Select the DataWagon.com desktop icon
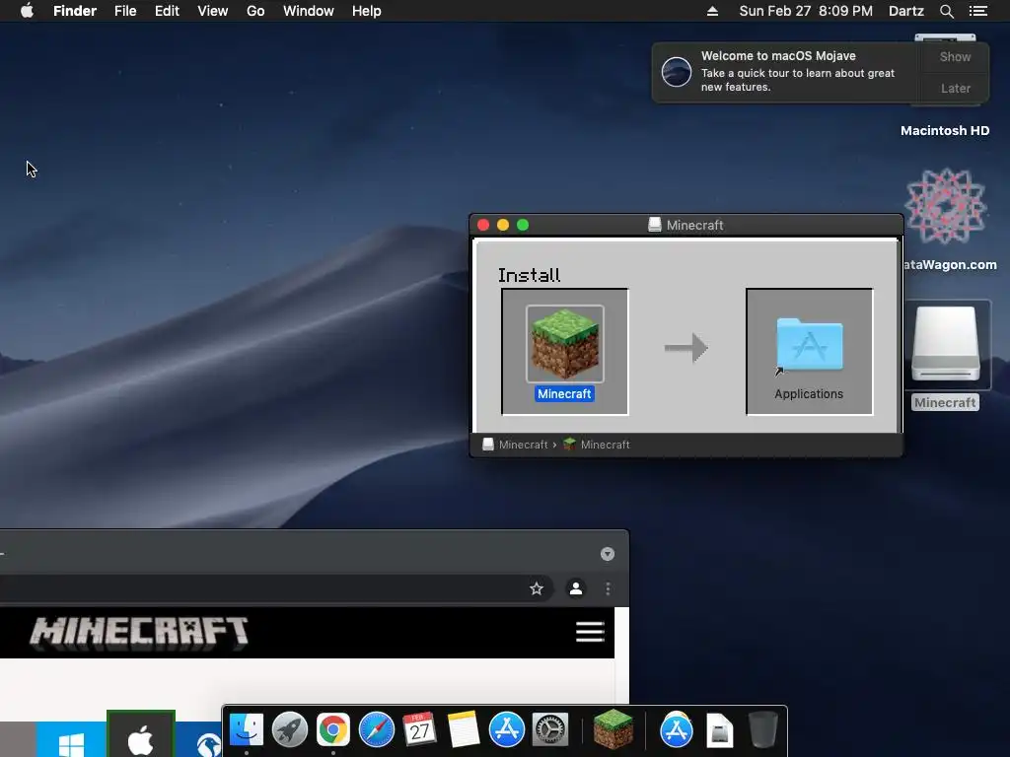The image size is (1010, 757). 946,206
